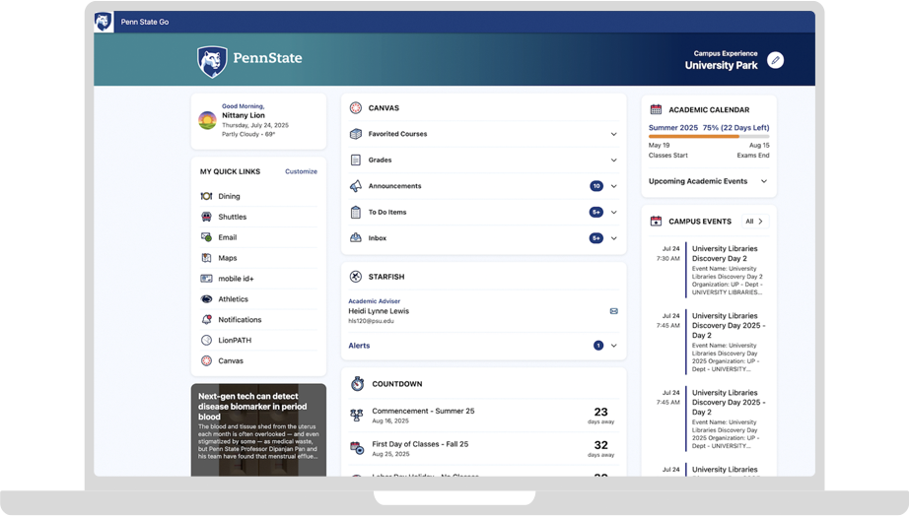Click the Inbox tray icon

coord(356,237)
